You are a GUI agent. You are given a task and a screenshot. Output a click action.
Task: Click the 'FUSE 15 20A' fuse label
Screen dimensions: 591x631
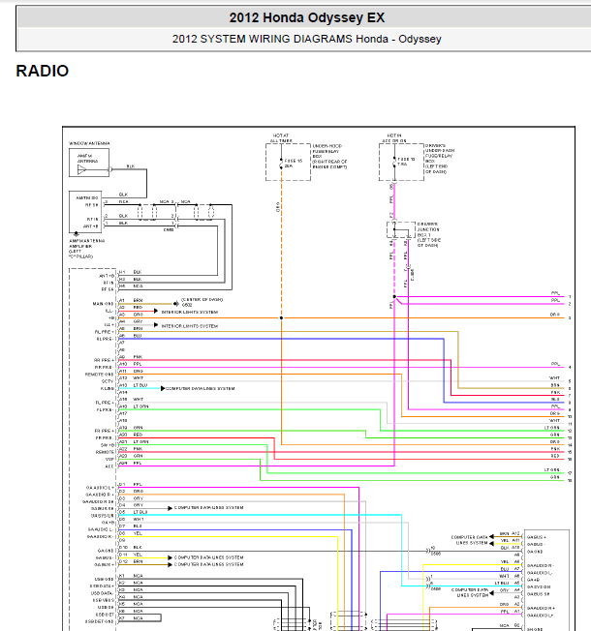(294, 163)
